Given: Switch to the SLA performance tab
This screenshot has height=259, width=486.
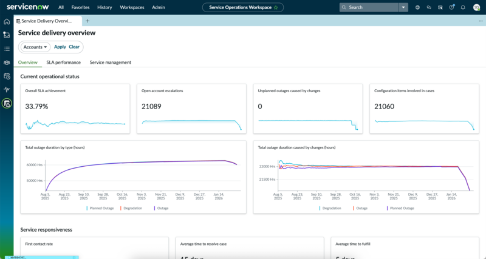Looking at the screenshot, I should 64,62.
